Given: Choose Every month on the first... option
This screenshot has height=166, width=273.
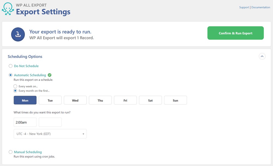Looking at the screenshot, I should click(x=15, y=91).
